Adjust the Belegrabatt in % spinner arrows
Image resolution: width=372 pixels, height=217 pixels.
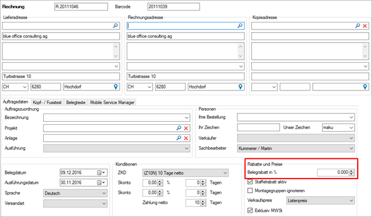(x=352, y=173)
